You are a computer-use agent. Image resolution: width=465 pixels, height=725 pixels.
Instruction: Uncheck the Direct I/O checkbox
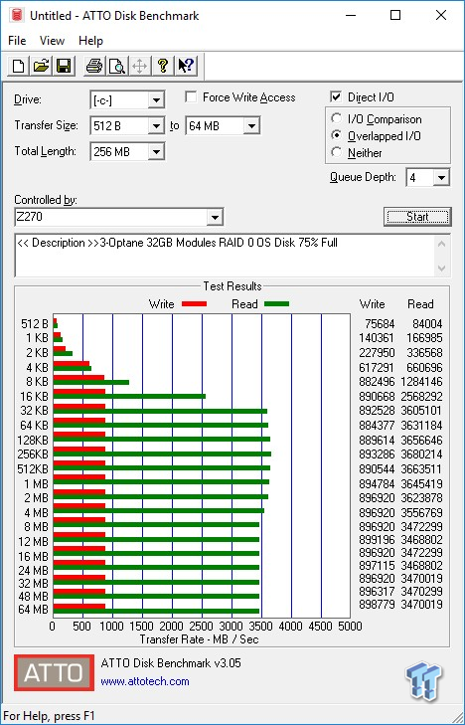click(336, 97)
